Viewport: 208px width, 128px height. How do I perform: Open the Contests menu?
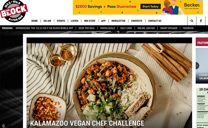click(x=137, y=21)
